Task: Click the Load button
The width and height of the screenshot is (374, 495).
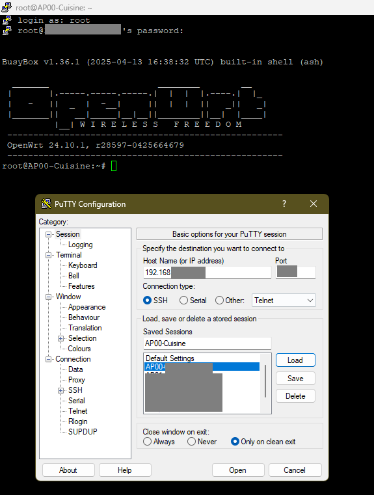Action: pyautogui.click(x=295, y=360)
